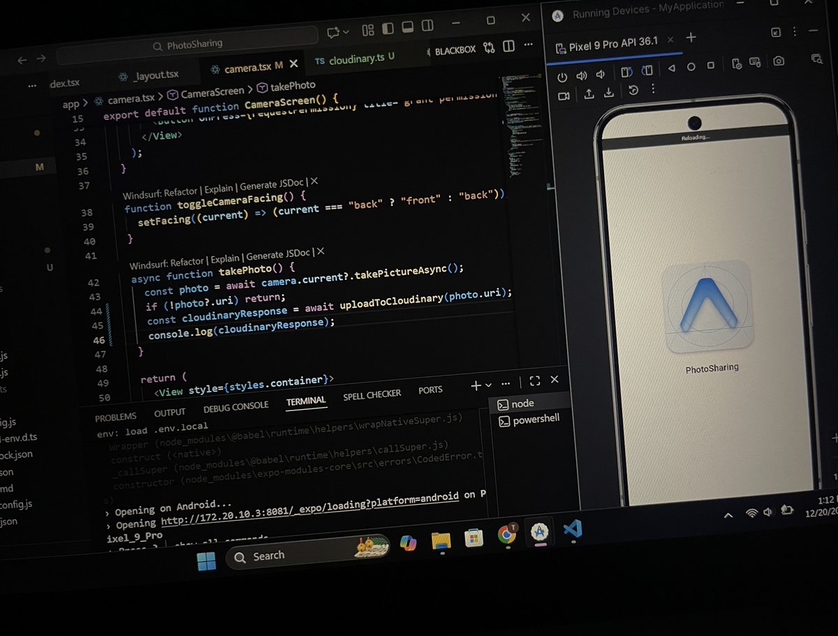The image size is (838, 636).
Task: Lower emulator volume with volume down icon
Action: pos(600,75)
